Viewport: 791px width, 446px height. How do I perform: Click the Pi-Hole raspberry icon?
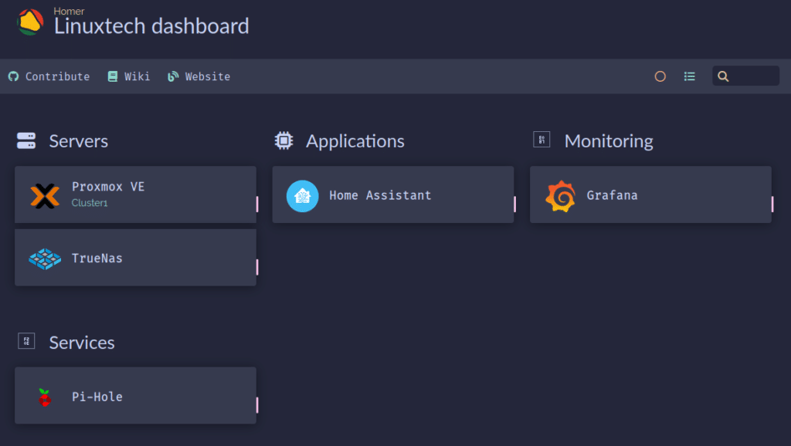pos(45,397)
